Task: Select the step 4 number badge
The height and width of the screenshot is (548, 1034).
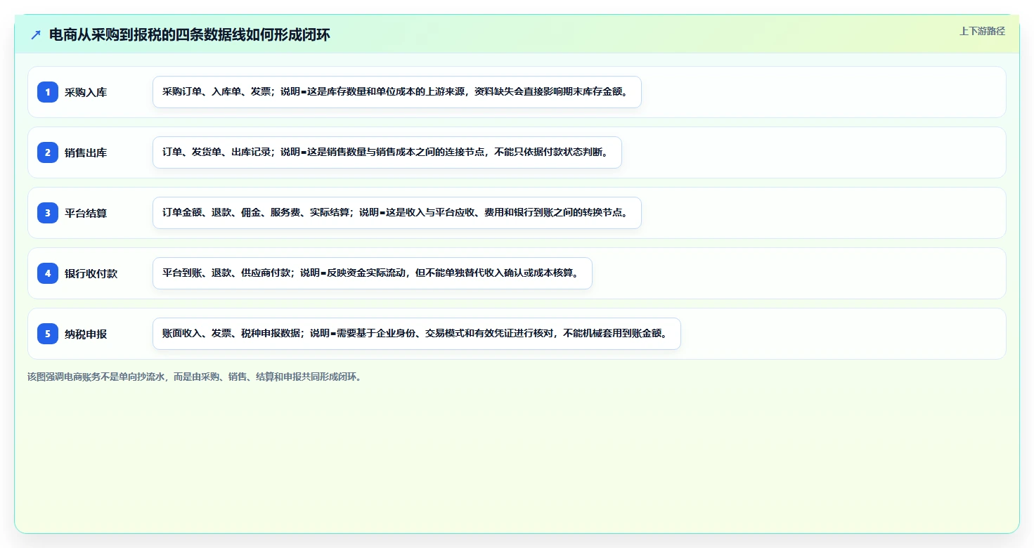Action: coord(48,273)
